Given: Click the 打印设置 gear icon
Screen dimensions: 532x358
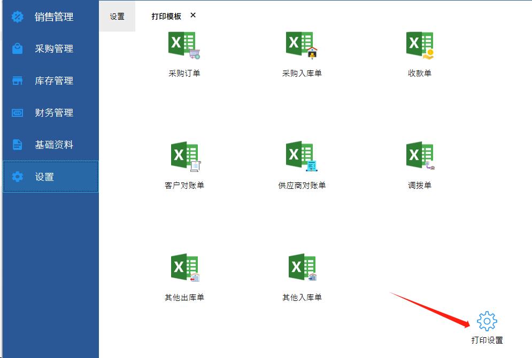Looking at the screenshot, I should coord(487,321).
